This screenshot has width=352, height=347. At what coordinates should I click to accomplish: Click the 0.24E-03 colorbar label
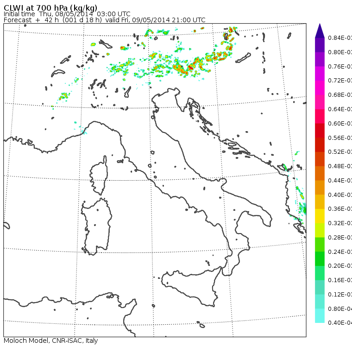coord(340,252)
